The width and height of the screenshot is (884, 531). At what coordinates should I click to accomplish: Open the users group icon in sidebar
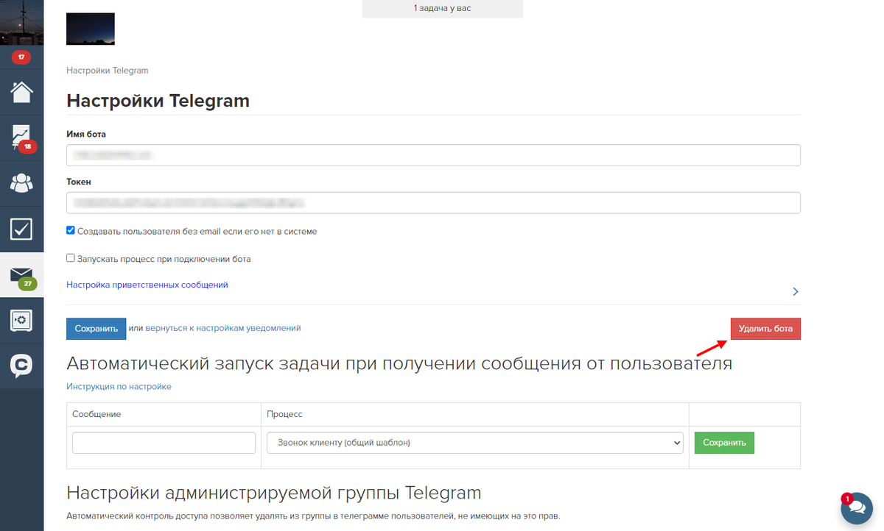(x=21, y=182)
